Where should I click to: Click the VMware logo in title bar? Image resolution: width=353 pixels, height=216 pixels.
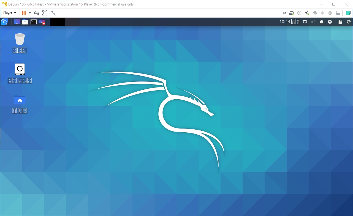4,4
